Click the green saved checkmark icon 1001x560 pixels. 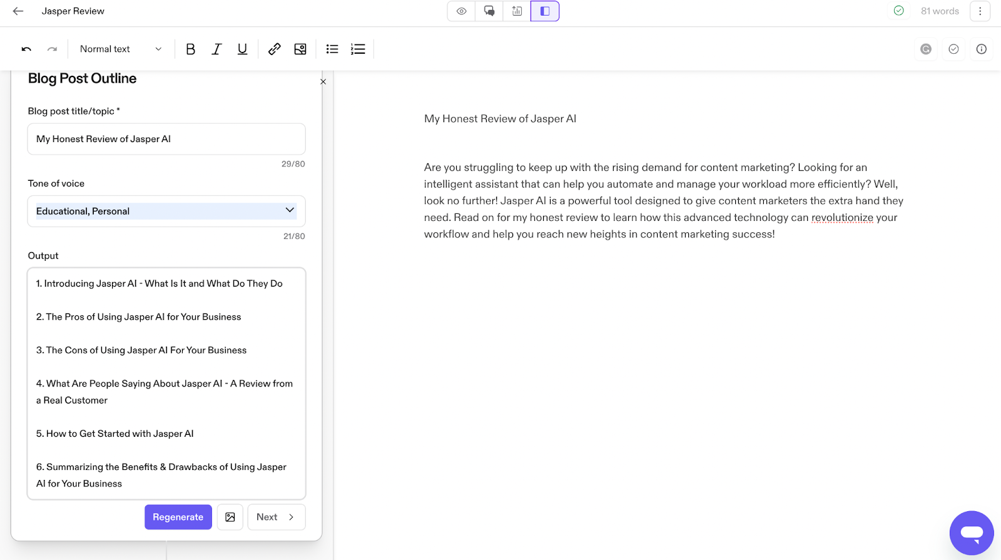pos(898,11)
